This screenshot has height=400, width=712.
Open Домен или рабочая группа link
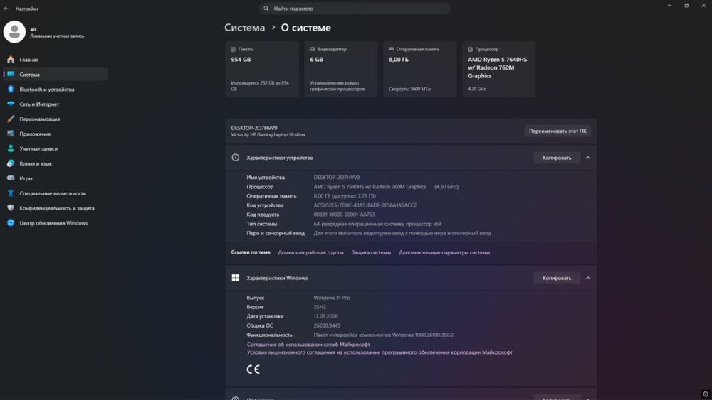pyautogui.click(x=310, y=252)
